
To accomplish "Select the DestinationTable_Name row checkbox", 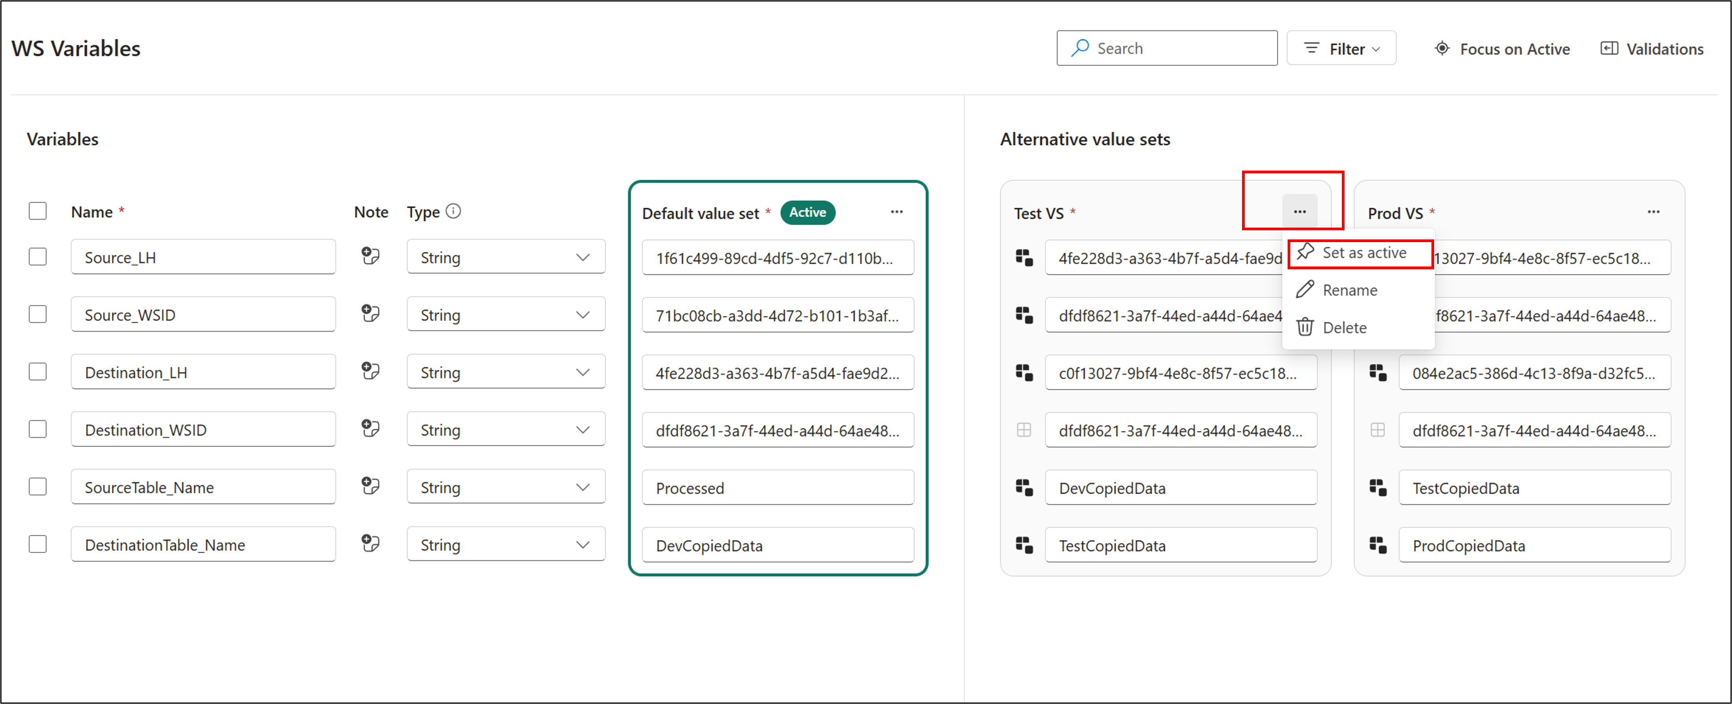I will pyautogui.click(x=38, y=544).
